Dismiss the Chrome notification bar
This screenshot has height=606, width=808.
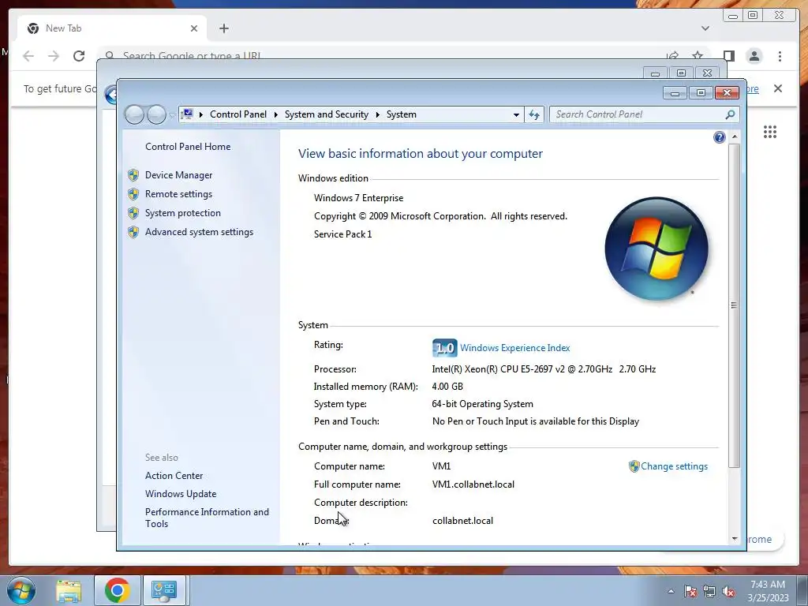click(778, 88)
